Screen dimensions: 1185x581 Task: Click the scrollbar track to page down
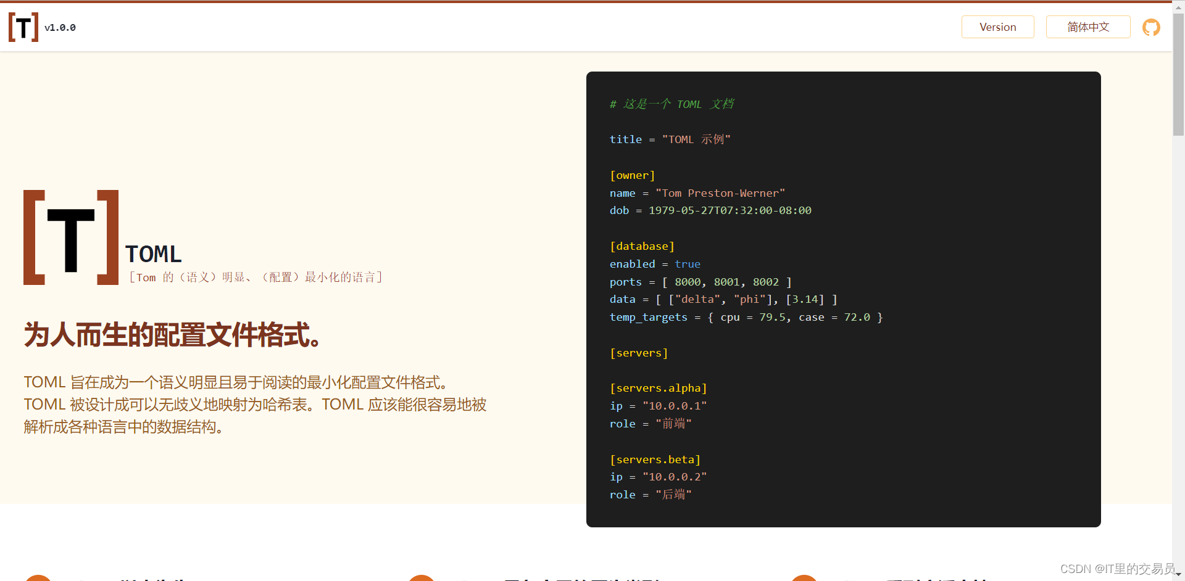(x=1179, y=308)
